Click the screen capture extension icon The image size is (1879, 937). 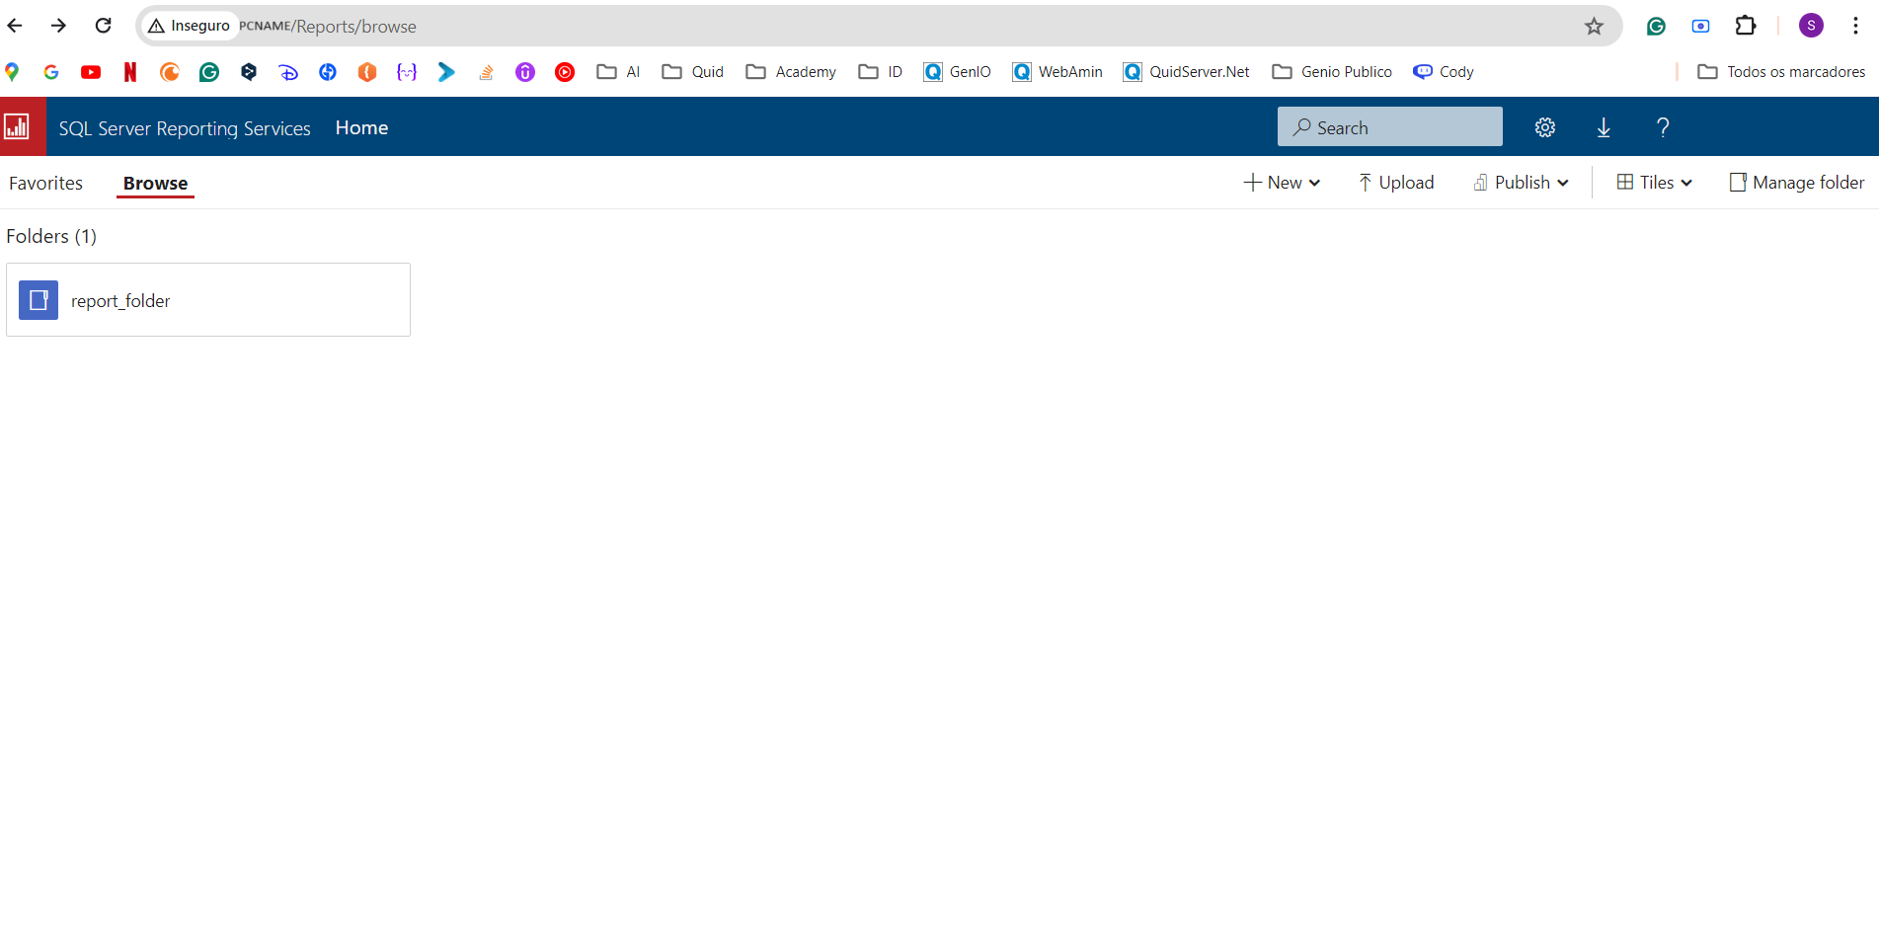pyautogui.click(x=1700, y=27)
